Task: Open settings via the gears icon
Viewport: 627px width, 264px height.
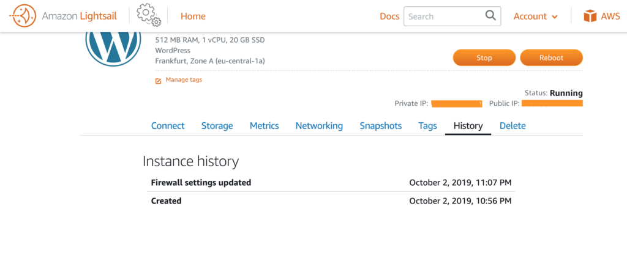Action: [148, 15]
